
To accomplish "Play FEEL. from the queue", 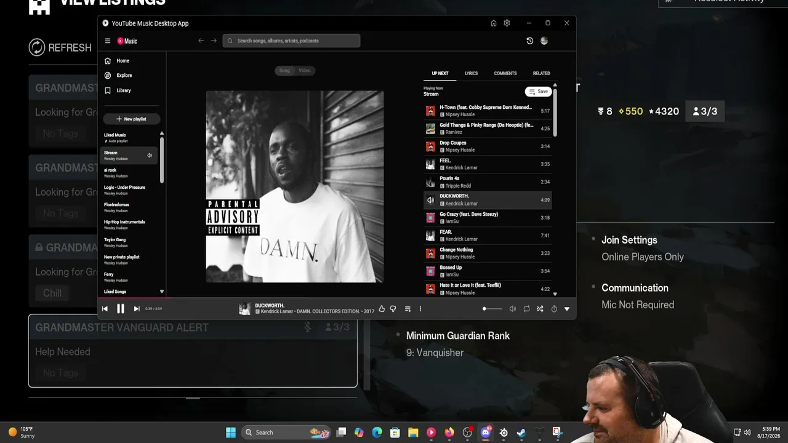I will (488, 164).
